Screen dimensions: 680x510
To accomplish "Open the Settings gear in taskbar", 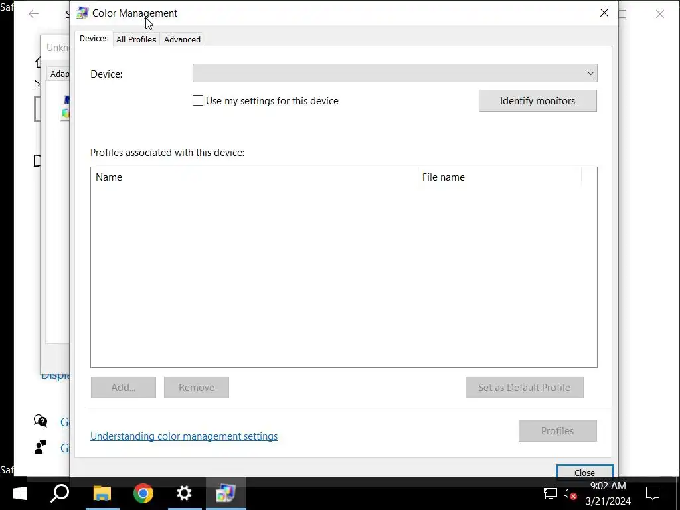I will 185,493.
